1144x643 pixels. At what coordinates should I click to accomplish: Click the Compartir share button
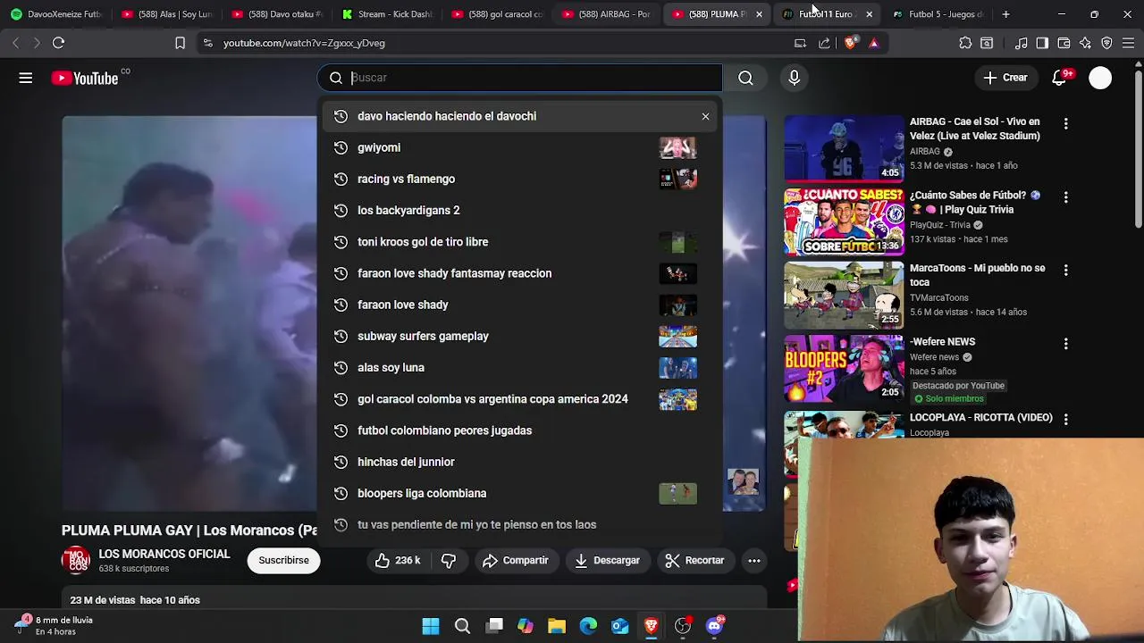(515, 560)
